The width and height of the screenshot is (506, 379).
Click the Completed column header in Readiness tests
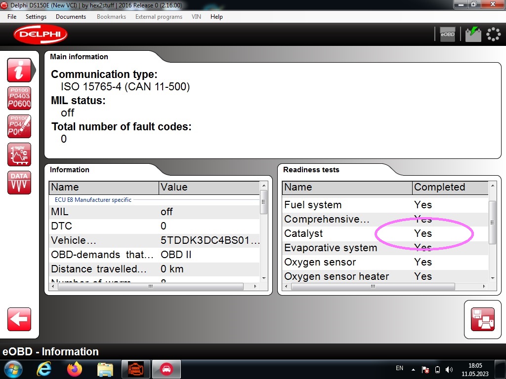[x=449, y=188]
